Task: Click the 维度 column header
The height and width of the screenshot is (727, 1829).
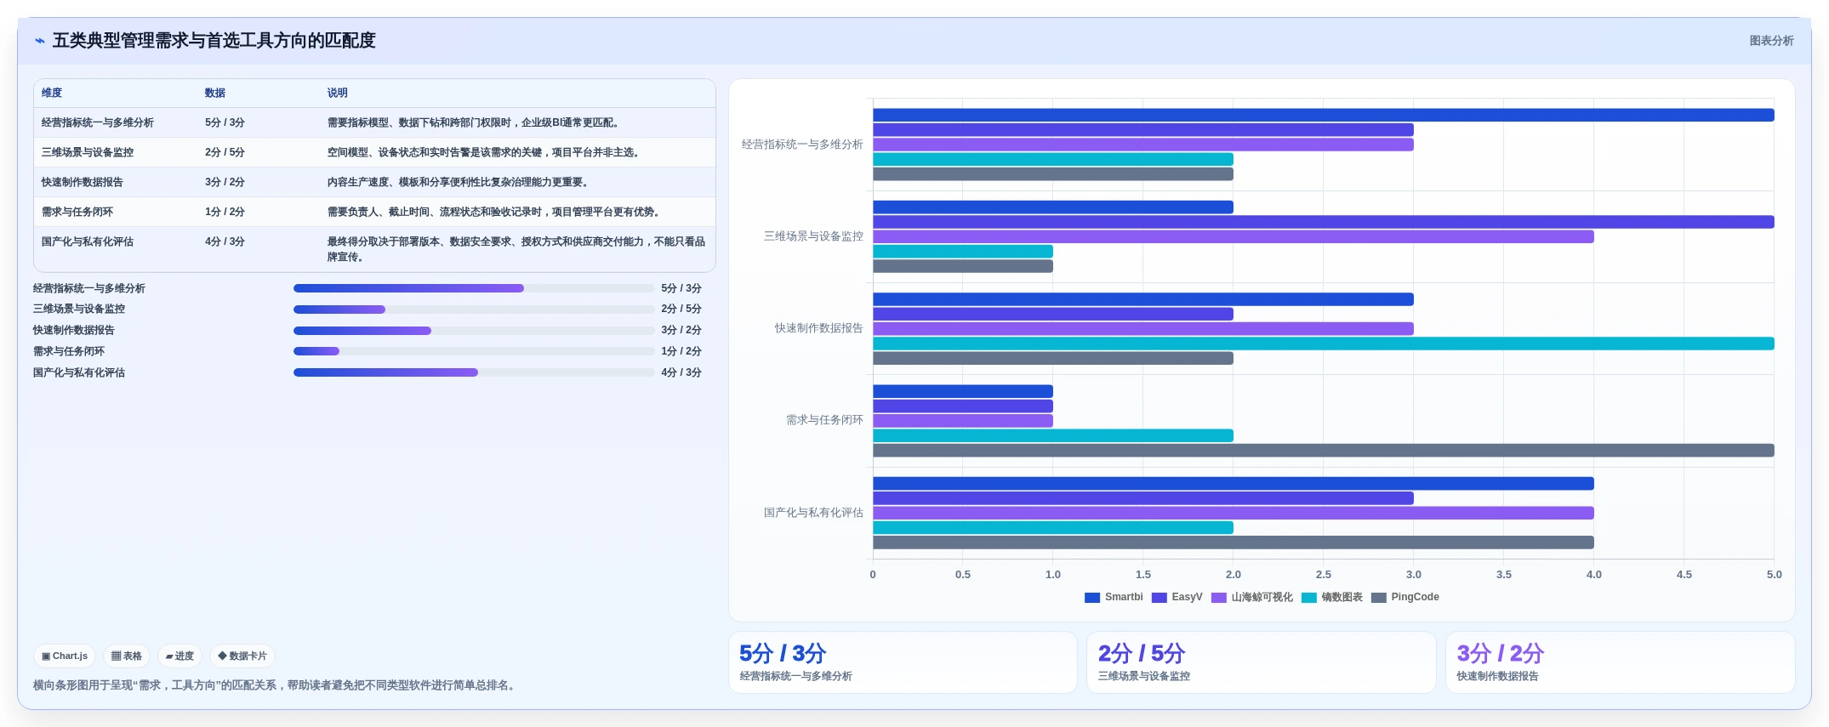Action: tap(52, 93)
